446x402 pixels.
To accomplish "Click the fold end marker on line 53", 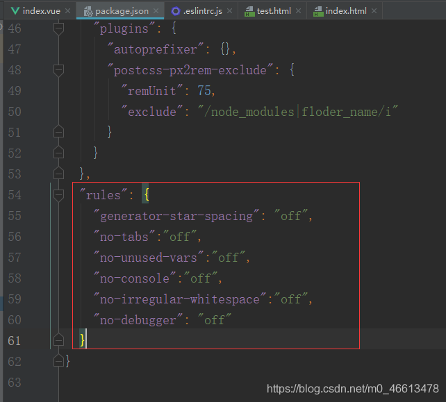I will coord(58,173).
